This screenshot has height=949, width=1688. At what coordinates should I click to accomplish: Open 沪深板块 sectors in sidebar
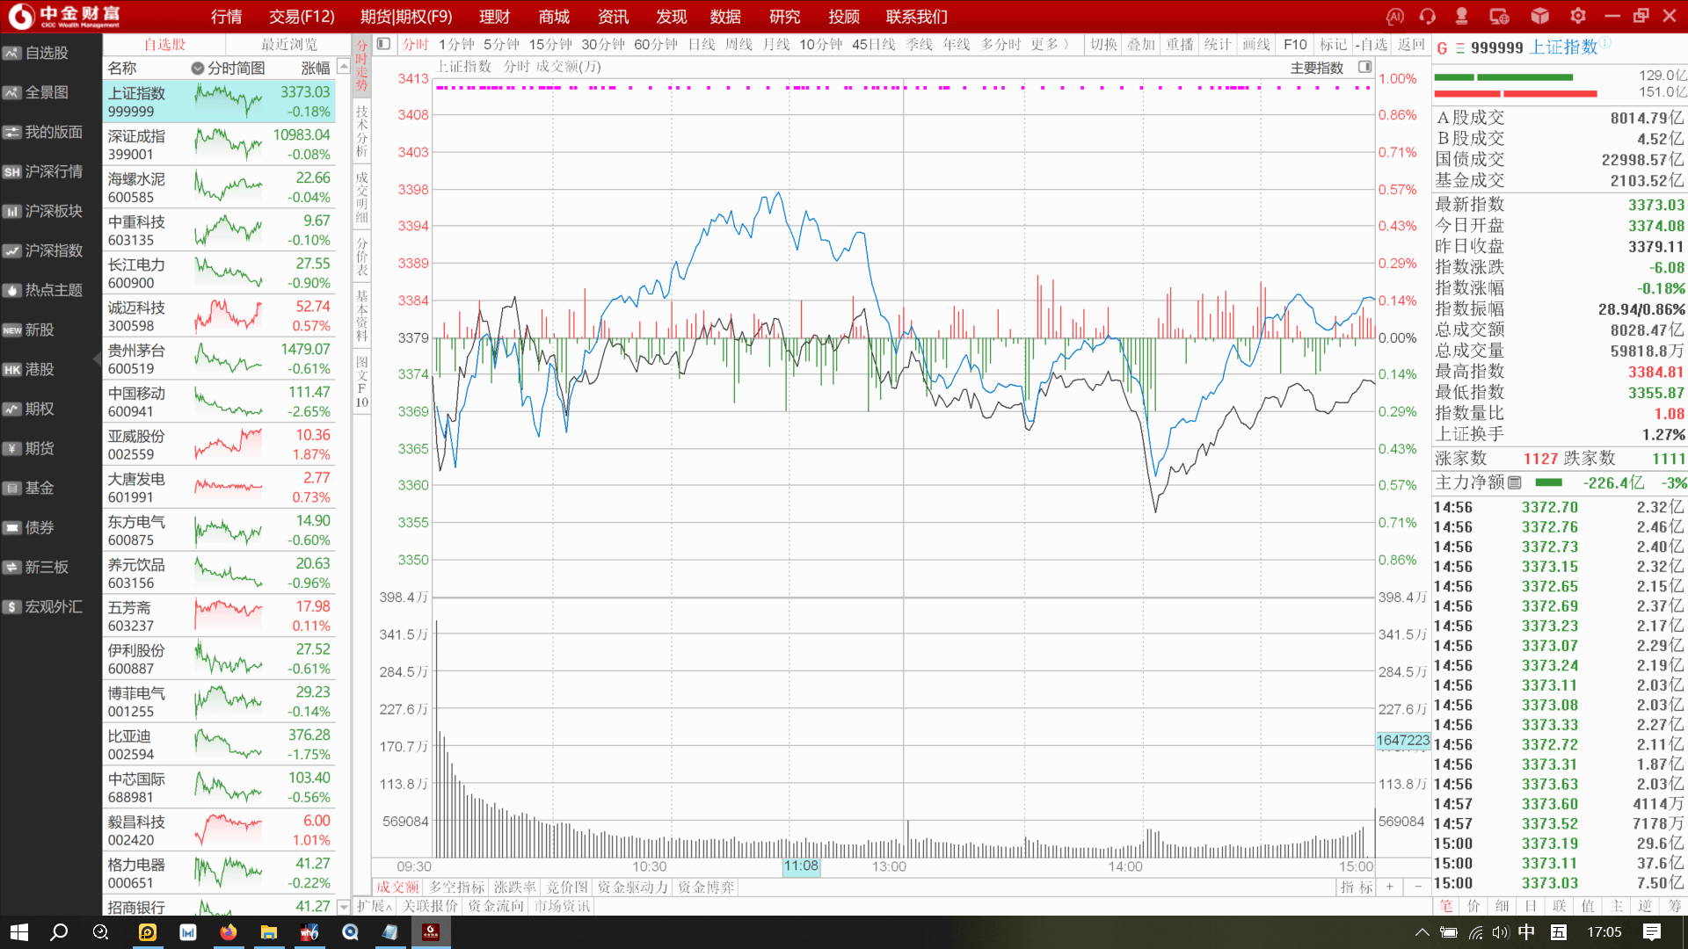pos(50,211)
